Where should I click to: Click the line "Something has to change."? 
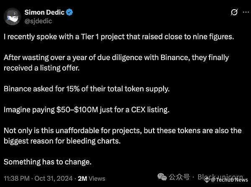pos(48,162)
